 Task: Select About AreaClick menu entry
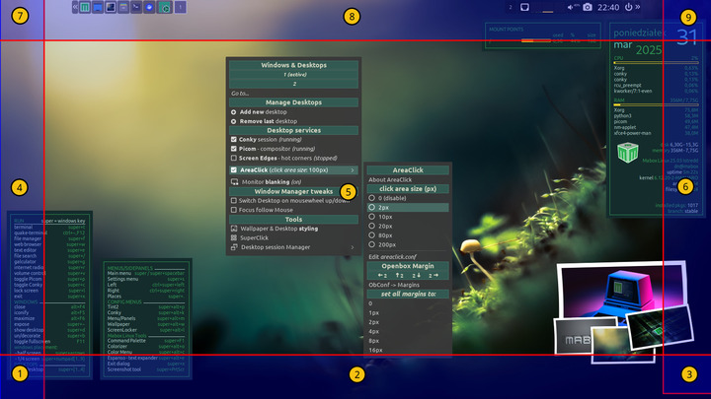[x=390, y=179]
